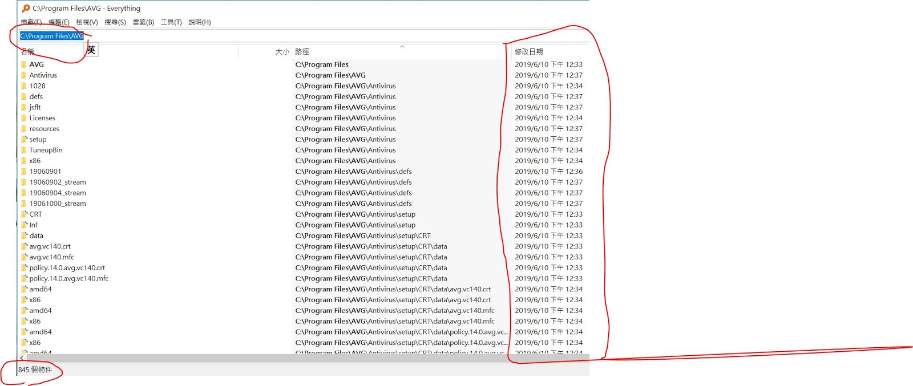
Task: Select the x86 folder in the C:\Program Files\AVG\Antivirus path
Action: 35,161
